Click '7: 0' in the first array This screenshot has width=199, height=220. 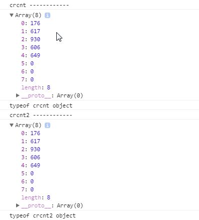click(x=28, y=79)
